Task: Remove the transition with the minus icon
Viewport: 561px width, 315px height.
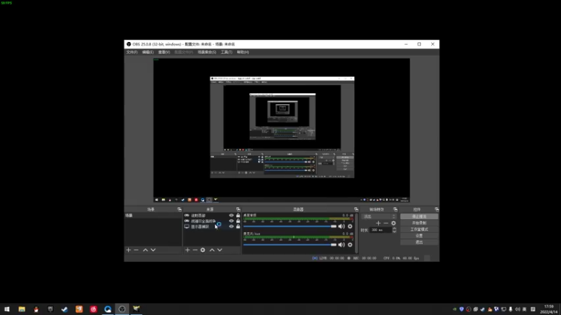Action: (x=386, y=223)
